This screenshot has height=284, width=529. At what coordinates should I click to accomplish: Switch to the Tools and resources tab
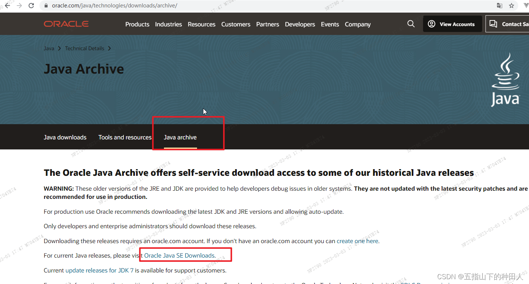(125, 137)
